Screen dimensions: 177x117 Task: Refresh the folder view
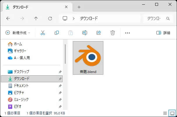click(50, 19)
